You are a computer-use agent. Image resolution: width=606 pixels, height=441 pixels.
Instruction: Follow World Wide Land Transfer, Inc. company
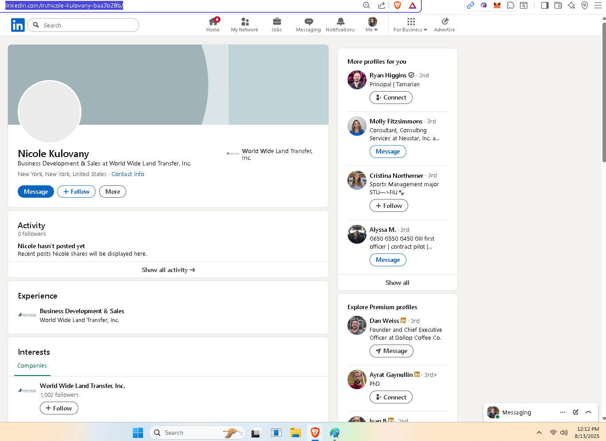(59, 408)
